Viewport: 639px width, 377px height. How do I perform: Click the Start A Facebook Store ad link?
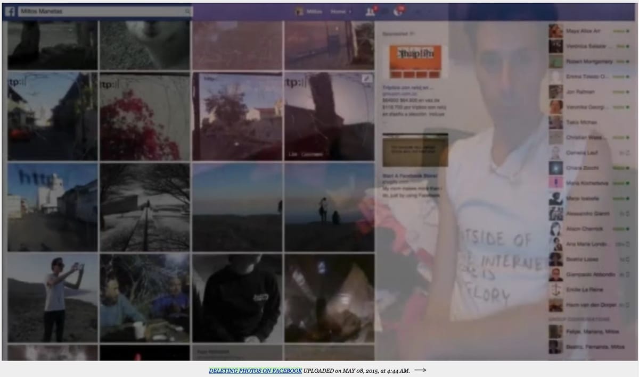(x=411, y=175)
